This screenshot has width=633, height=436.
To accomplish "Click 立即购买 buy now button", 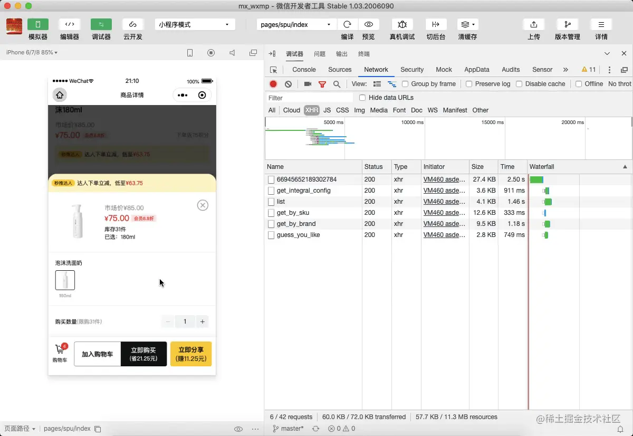I will (143, 354).
